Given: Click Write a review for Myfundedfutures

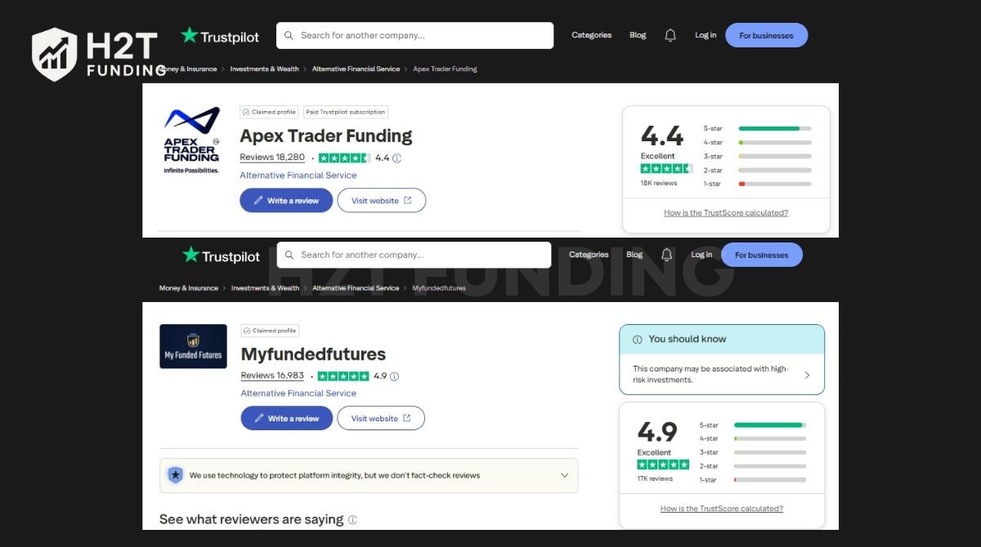Looking at the screenshot, I should (x=287, y=418).
